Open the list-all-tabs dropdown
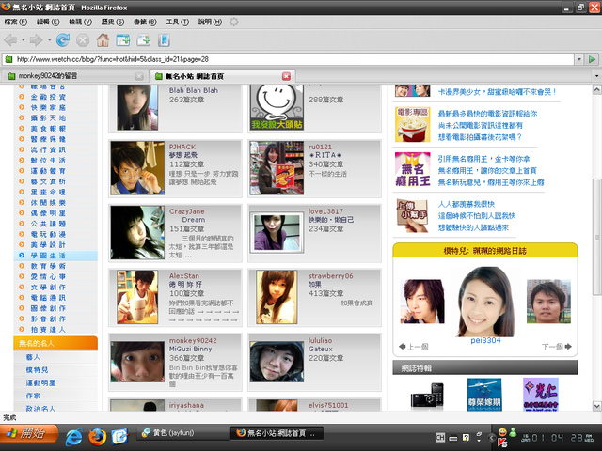602x451 pixels. pyautogui.click(x=596, y=76)
